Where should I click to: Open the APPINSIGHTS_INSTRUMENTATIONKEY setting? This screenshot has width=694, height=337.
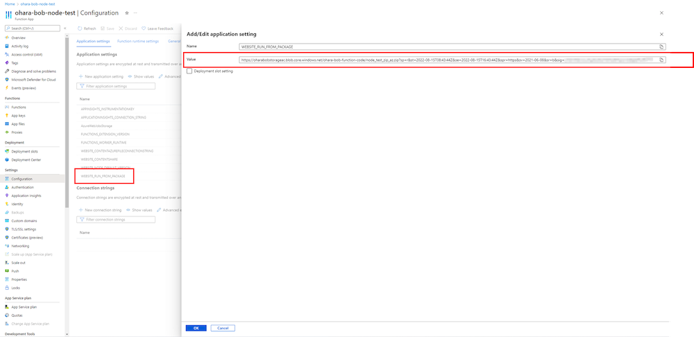pyautogui.click(x=109, y=109)
